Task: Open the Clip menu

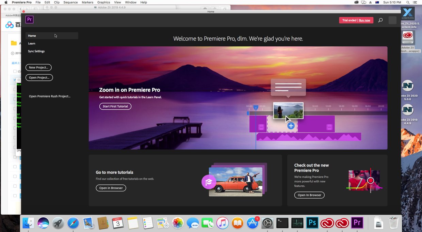Action: pos(56,2)
